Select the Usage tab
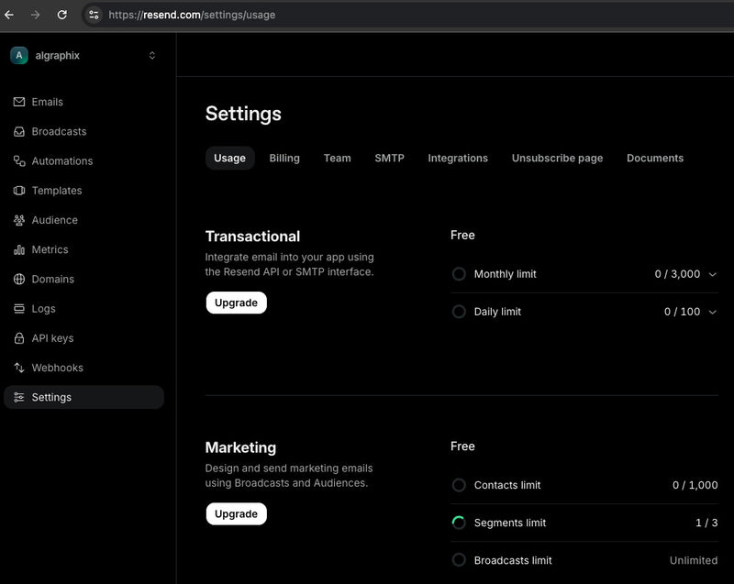This screenshot has height=584, width=734. click(230, 158)
